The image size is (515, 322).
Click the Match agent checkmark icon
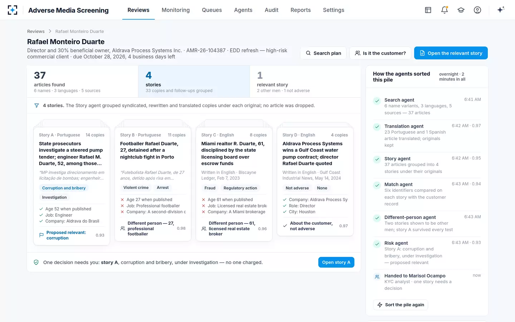377,185
